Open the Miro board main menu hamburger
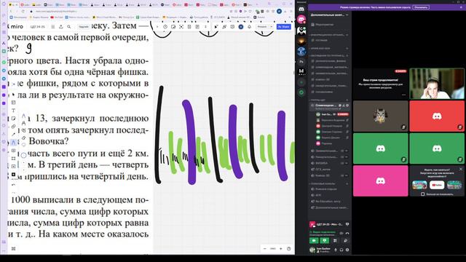 click(x=53, y=27)
